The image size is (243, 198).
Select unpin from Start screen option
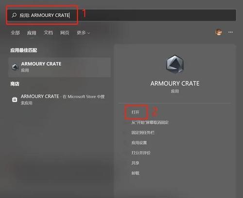pos(150,122)
